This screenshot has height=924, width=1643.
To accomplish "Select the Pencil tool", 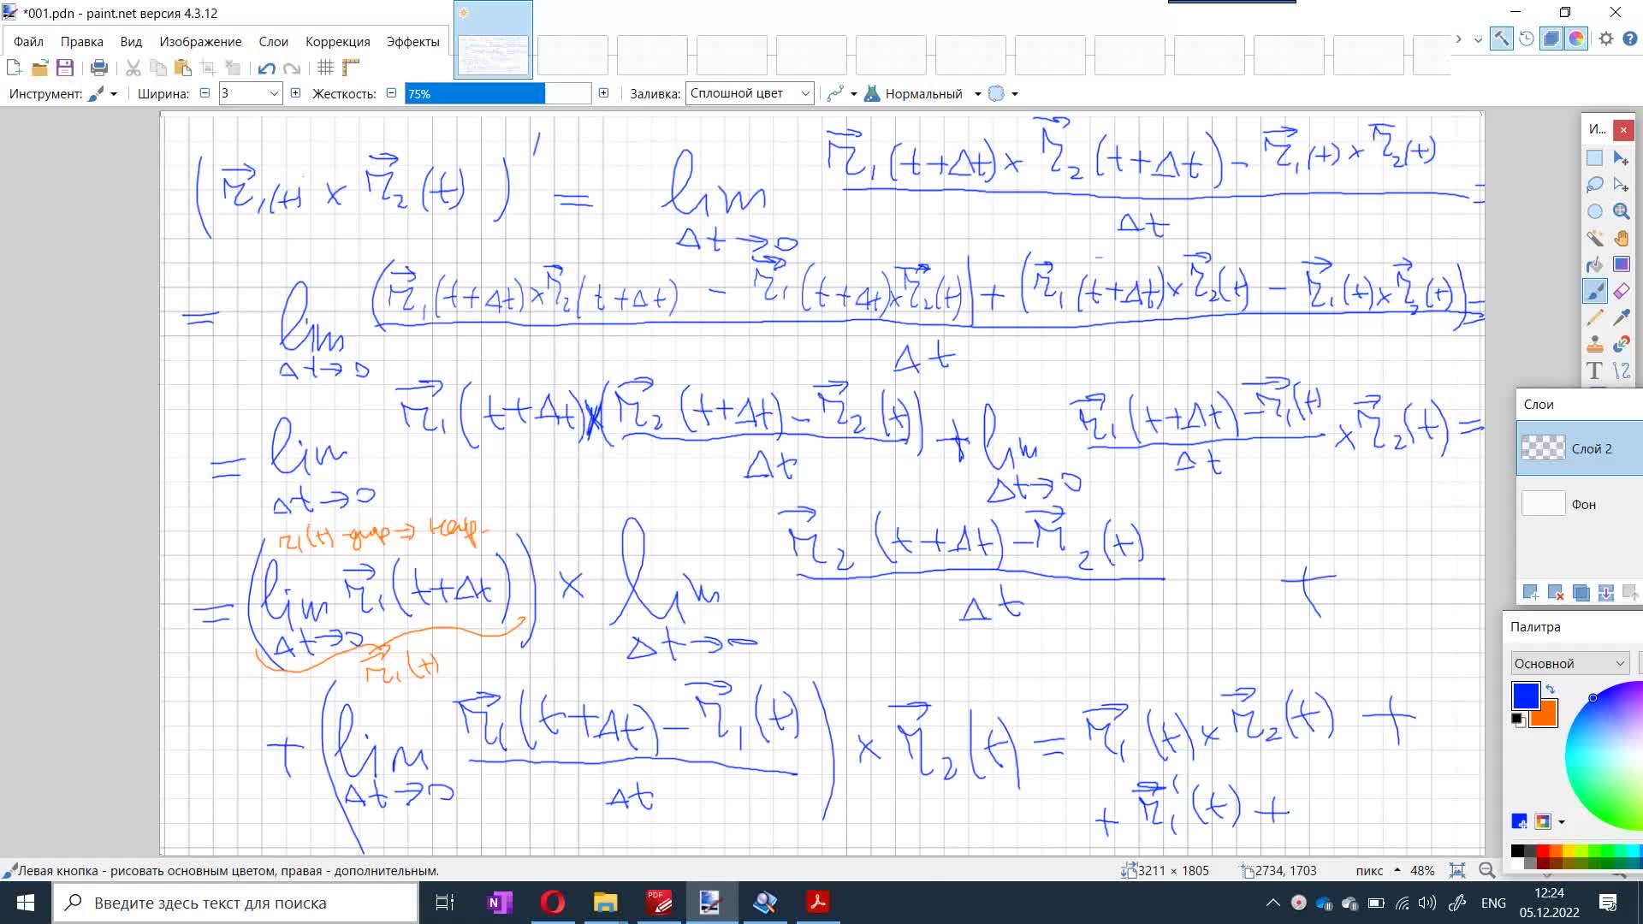I will click(x=1594, y=317).
